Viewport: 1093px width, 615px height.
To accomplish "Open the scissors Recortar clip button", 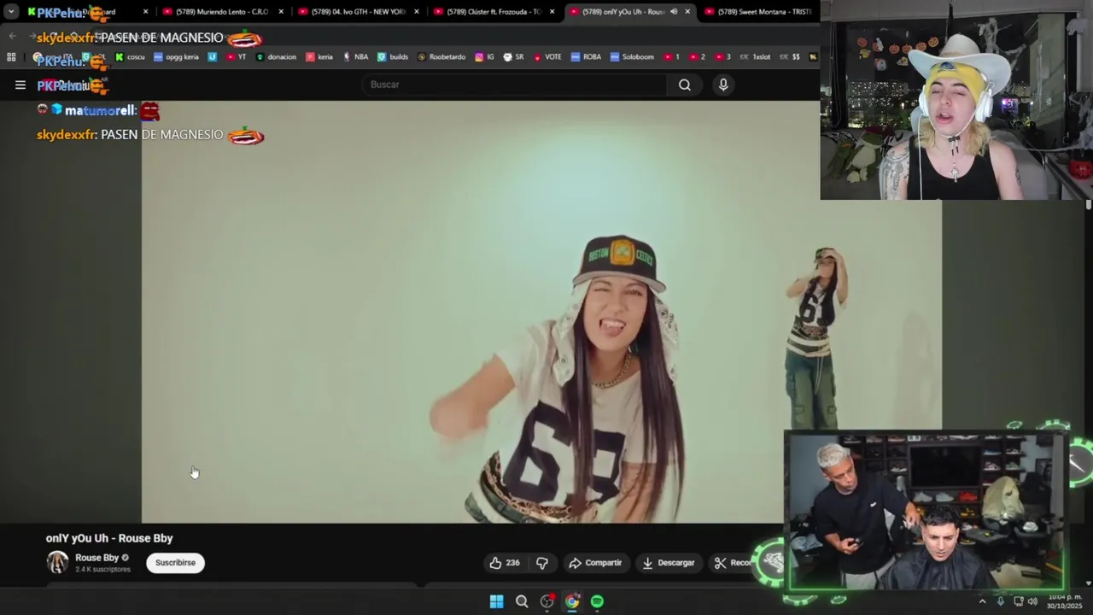I will point(733,563).
